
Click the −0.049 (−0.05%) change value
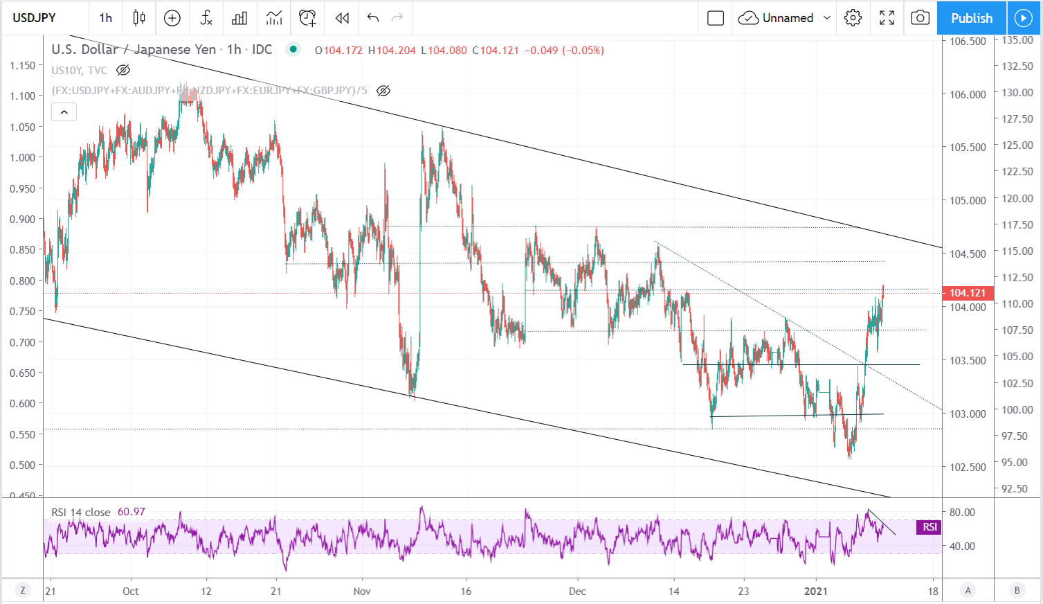pyautogui.click(x=564, y=50)
